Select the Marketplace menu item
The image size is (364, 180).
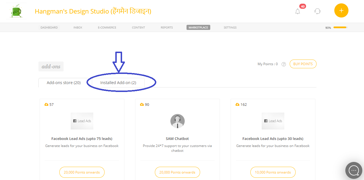pos(198,27)
